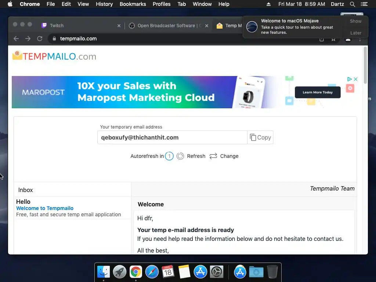376x282 pixels.
Task: Open the File menu
Action: pos(51,4)
